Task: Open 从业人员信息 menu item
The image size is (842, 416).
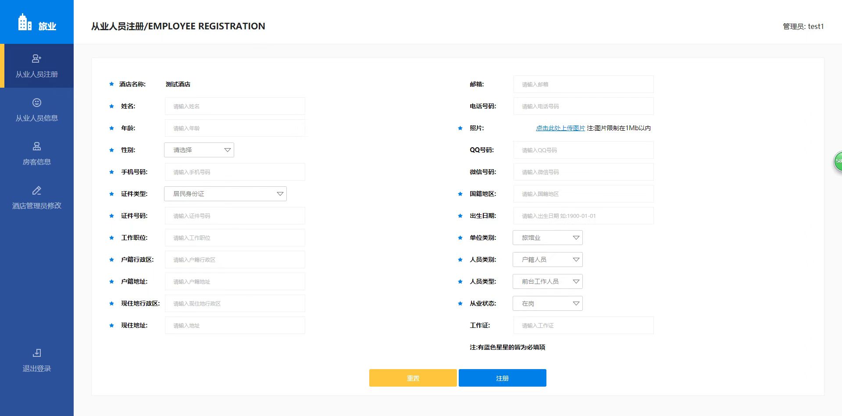Action: (37, 110)
